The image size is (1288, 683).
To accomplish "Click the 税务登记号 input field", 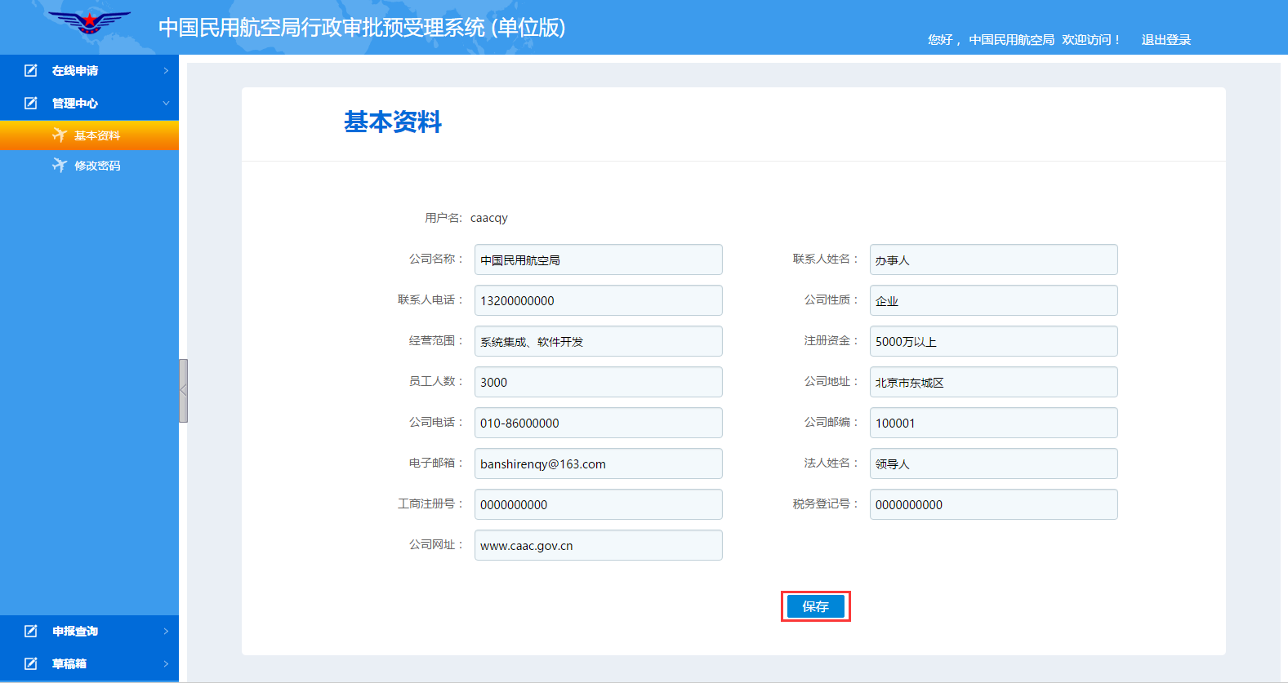I will (994, 504).
